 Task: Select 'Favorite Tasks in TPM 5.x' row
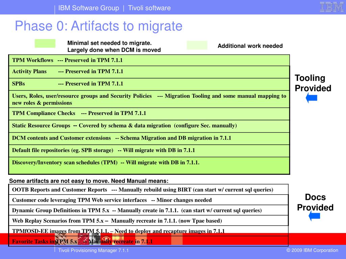149,241
